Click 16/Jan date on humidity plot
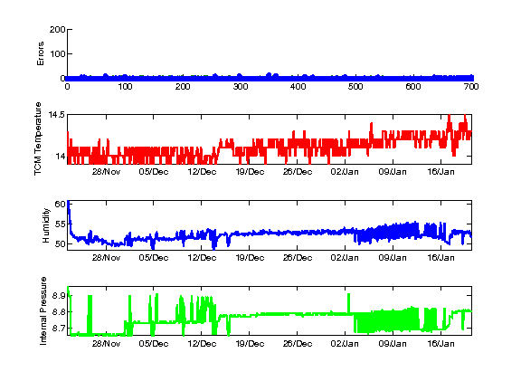521x391 pixels. (x=440, y=258)
